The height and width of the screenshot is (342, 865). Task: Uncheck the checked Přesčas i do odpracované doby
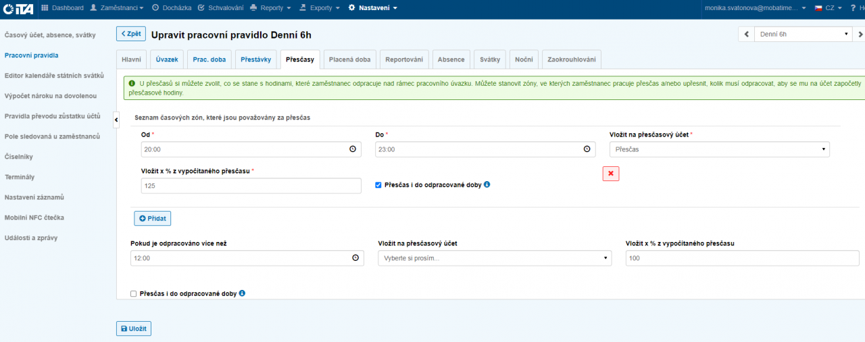pos(378,185)
